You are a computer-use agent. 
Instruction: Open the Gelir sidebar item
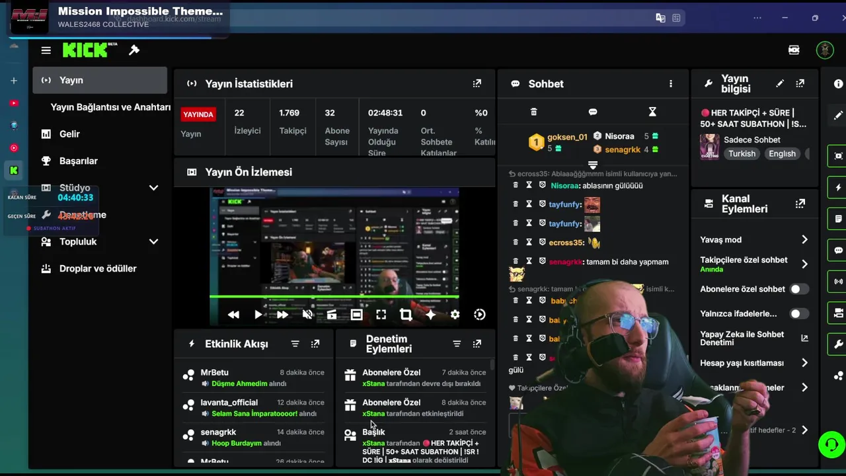(100, 134)
